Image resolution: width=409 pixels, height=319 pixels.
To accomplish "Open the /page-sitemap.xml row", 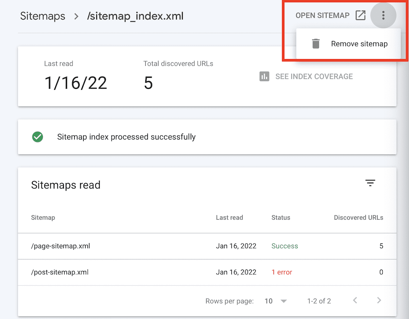I will click(x=60, y=246).
